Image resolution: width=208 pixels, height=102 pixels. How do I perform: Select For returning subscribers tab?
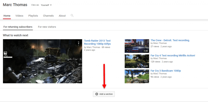18,27
